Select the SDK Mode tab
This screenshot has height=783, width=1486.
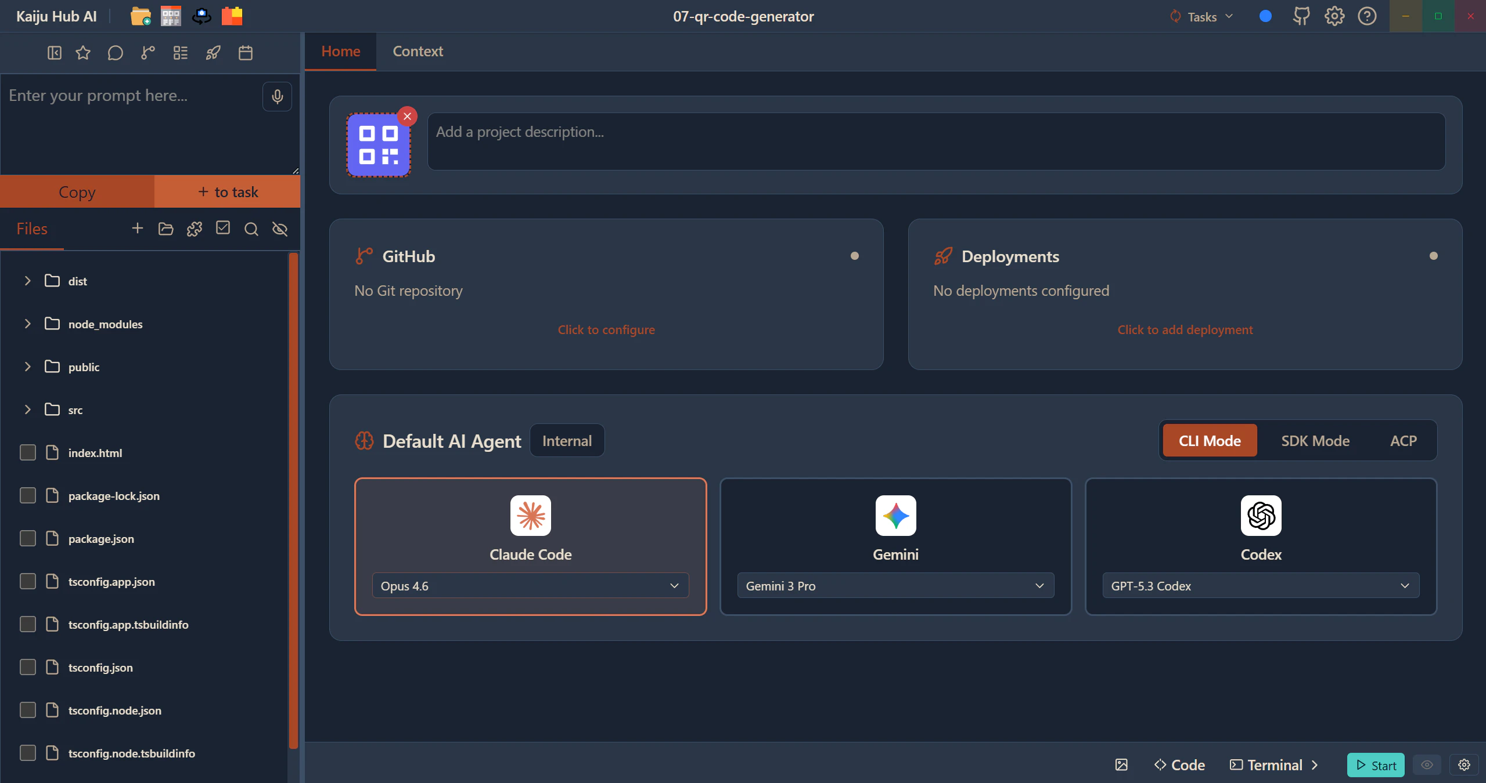coord(1315,440)
